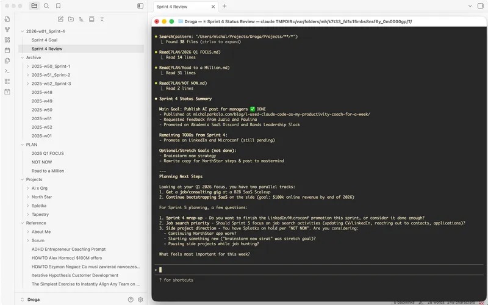Click the Droga folder icon in terminal title
This screenshot has height=305, width=488.
[x=181, y=21]
